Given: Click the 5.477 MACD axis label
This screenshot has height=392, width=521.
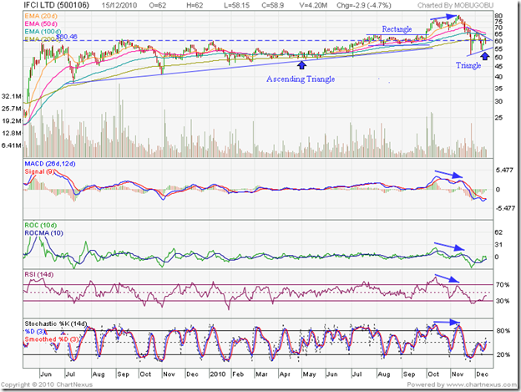Looking at the screenshot, I should (504, 170).
